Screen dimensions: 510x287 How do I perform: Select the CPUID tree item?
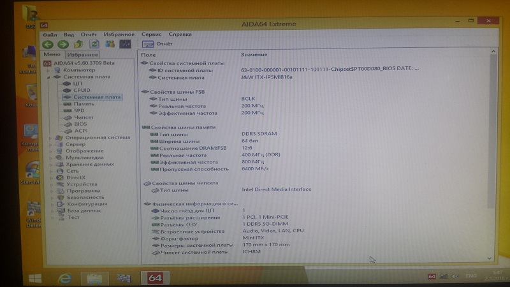point(82,90)
